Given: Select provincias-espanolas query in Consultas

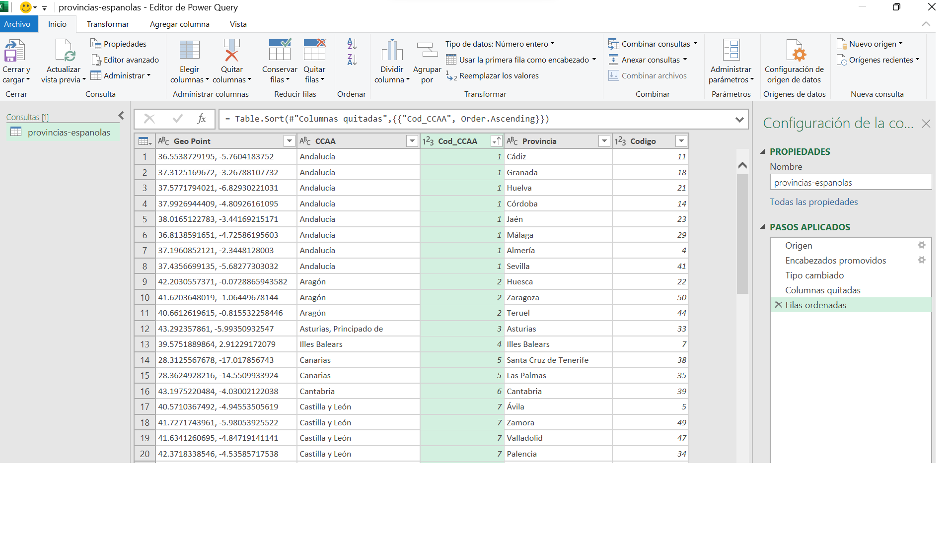Looking at the screenshot, I should pos(63,132).
